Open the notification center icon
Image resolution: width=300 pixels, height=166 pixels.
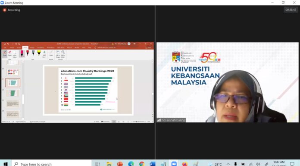click(292, 164)
